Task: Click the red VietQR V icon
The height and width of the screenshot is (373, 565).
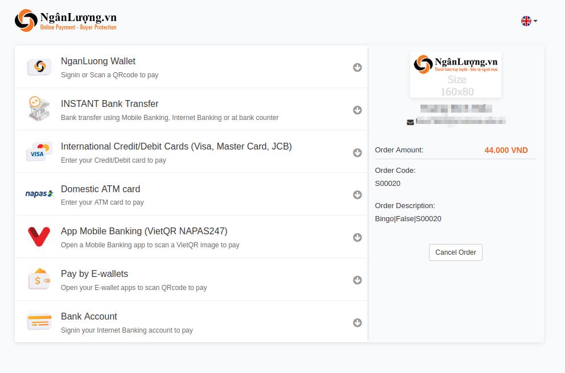Action: click(39, 237)
